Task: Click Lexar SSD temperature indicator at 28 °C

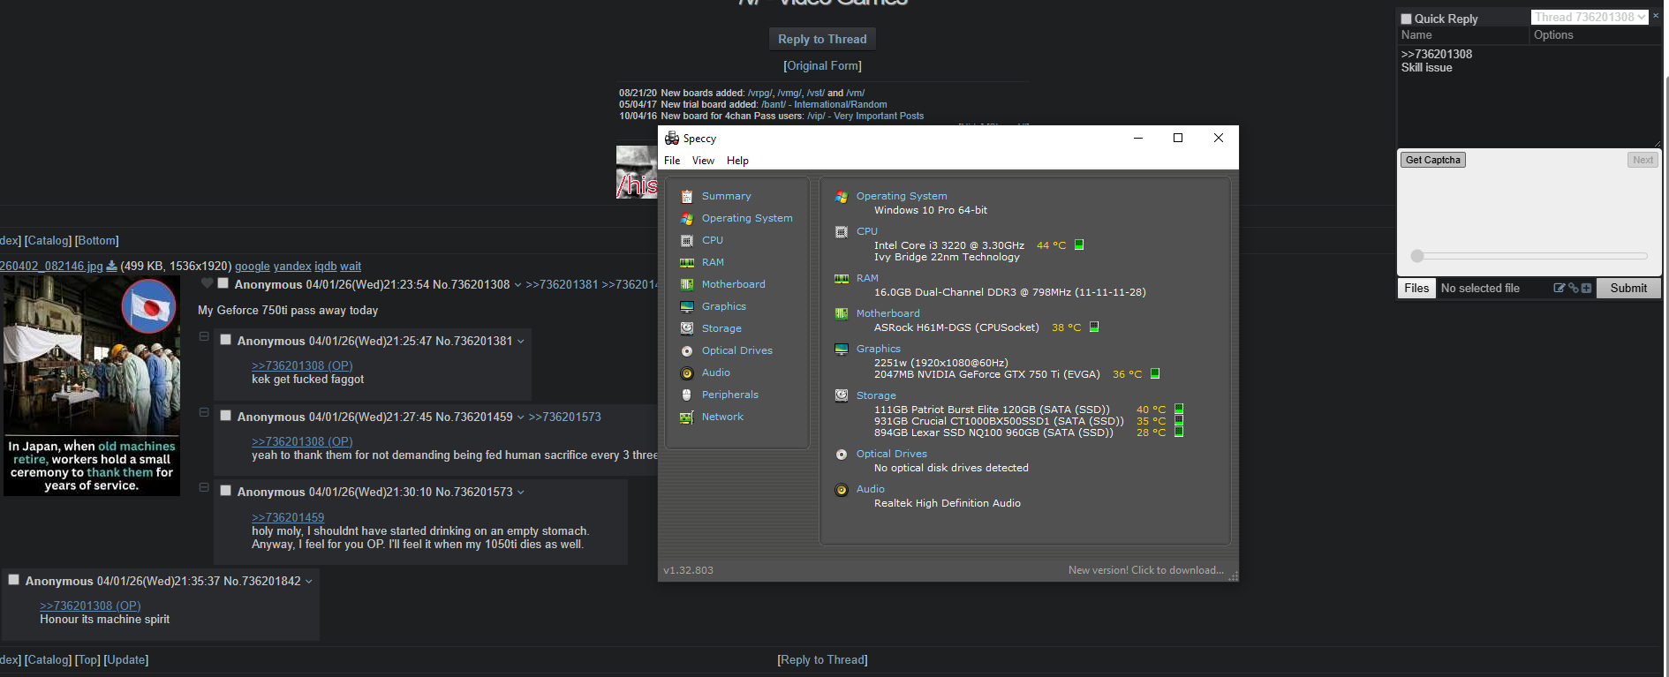Action: pyautogui.click(x=1179, y=432)
